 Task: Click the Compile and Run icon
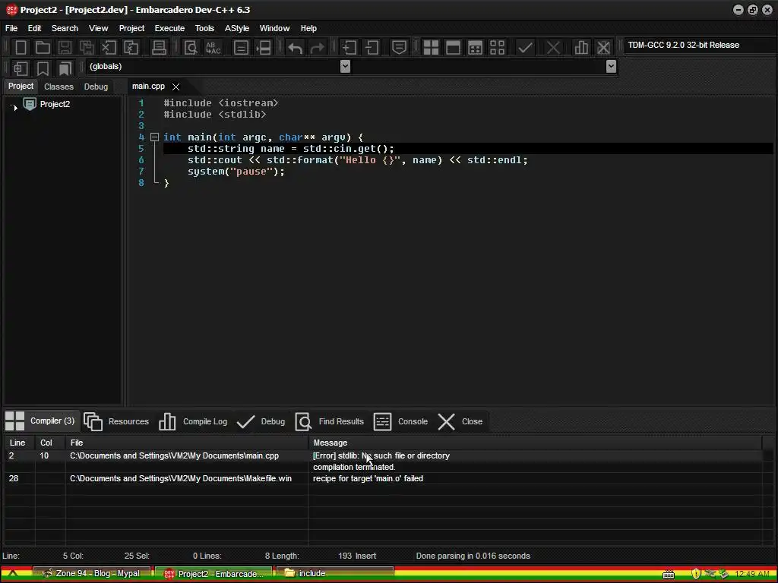click(475, 48)
